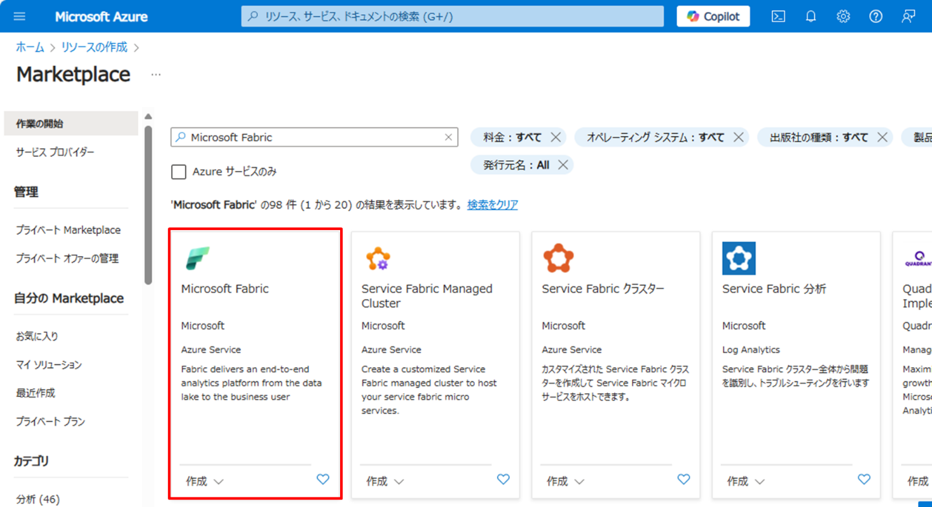Open the Service Fabric クラスター title
Viewport: 932px width, 507px height.
(x=603, y=288)
